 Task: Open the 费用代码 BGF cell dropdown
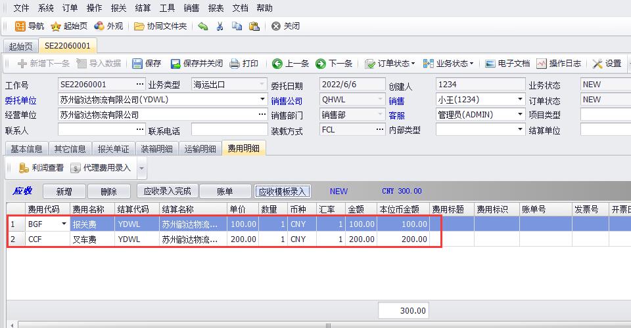click(64, 224)
